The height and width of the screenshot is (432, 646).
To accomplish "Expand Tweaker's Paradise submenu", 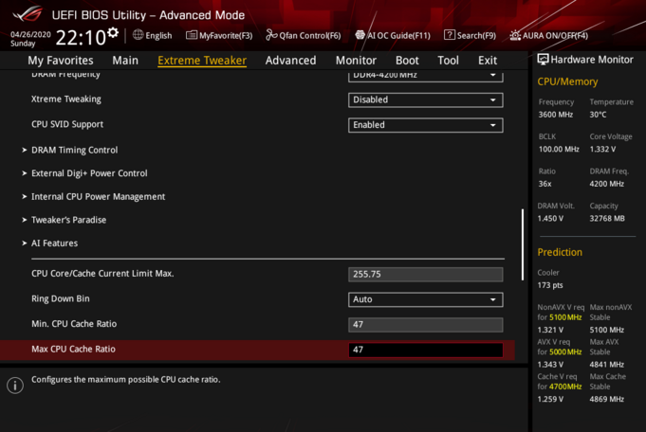I will [x=69, y=220].
